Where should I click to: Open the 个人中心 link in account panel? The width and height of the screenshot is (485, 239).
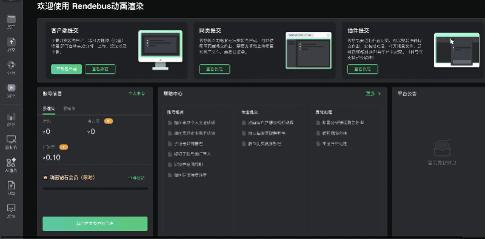136,94
